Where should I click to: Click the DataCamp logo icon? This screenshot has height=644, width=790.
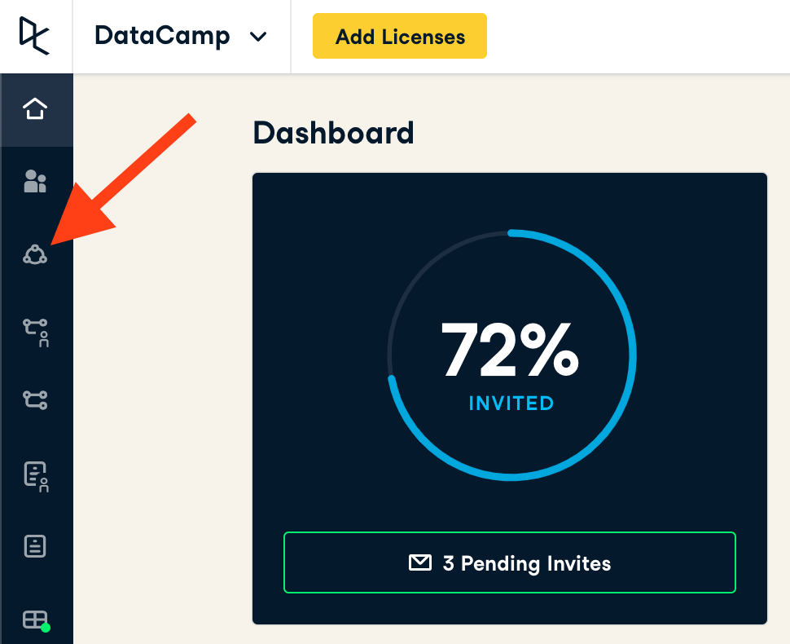[35, 37]
